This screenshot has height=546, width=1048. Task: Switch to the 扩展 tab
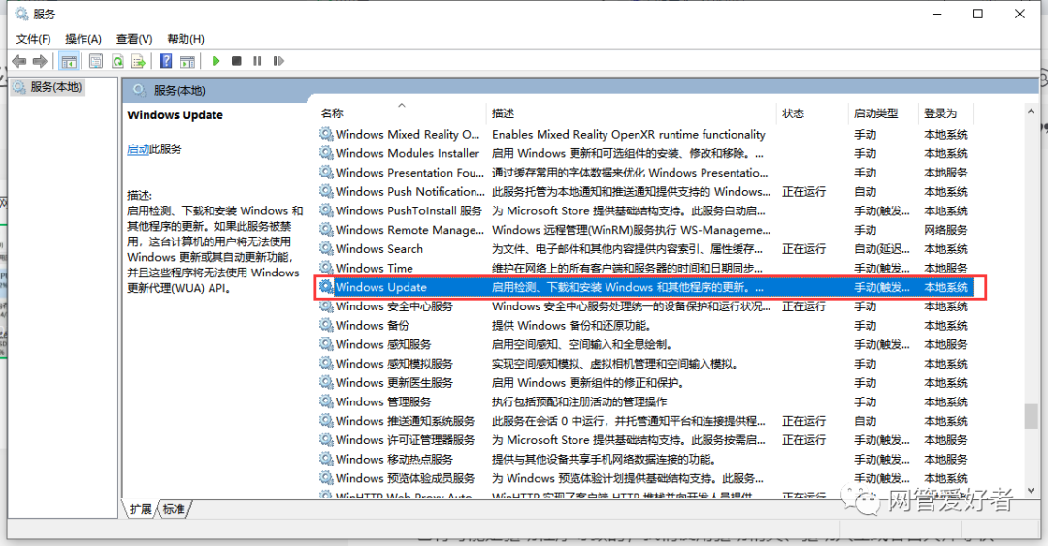tap(141, 509)
